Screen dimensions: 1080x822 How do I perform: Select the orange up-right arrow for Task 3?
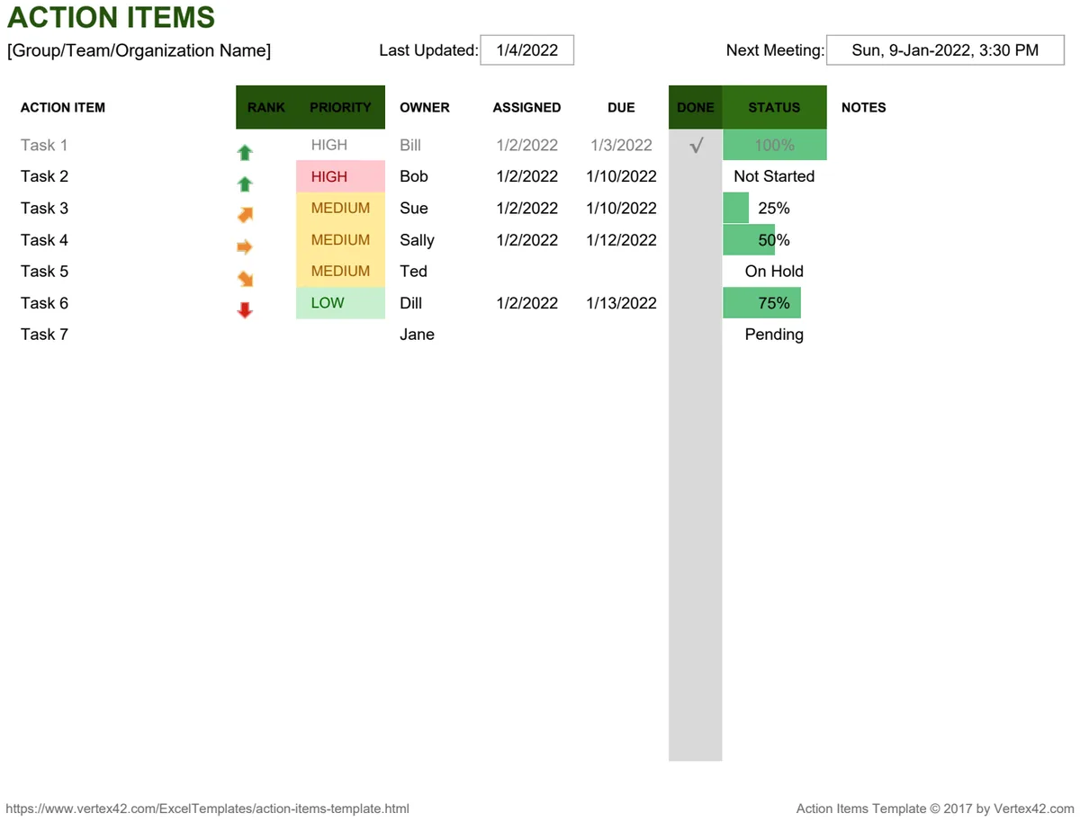(245, 215)
